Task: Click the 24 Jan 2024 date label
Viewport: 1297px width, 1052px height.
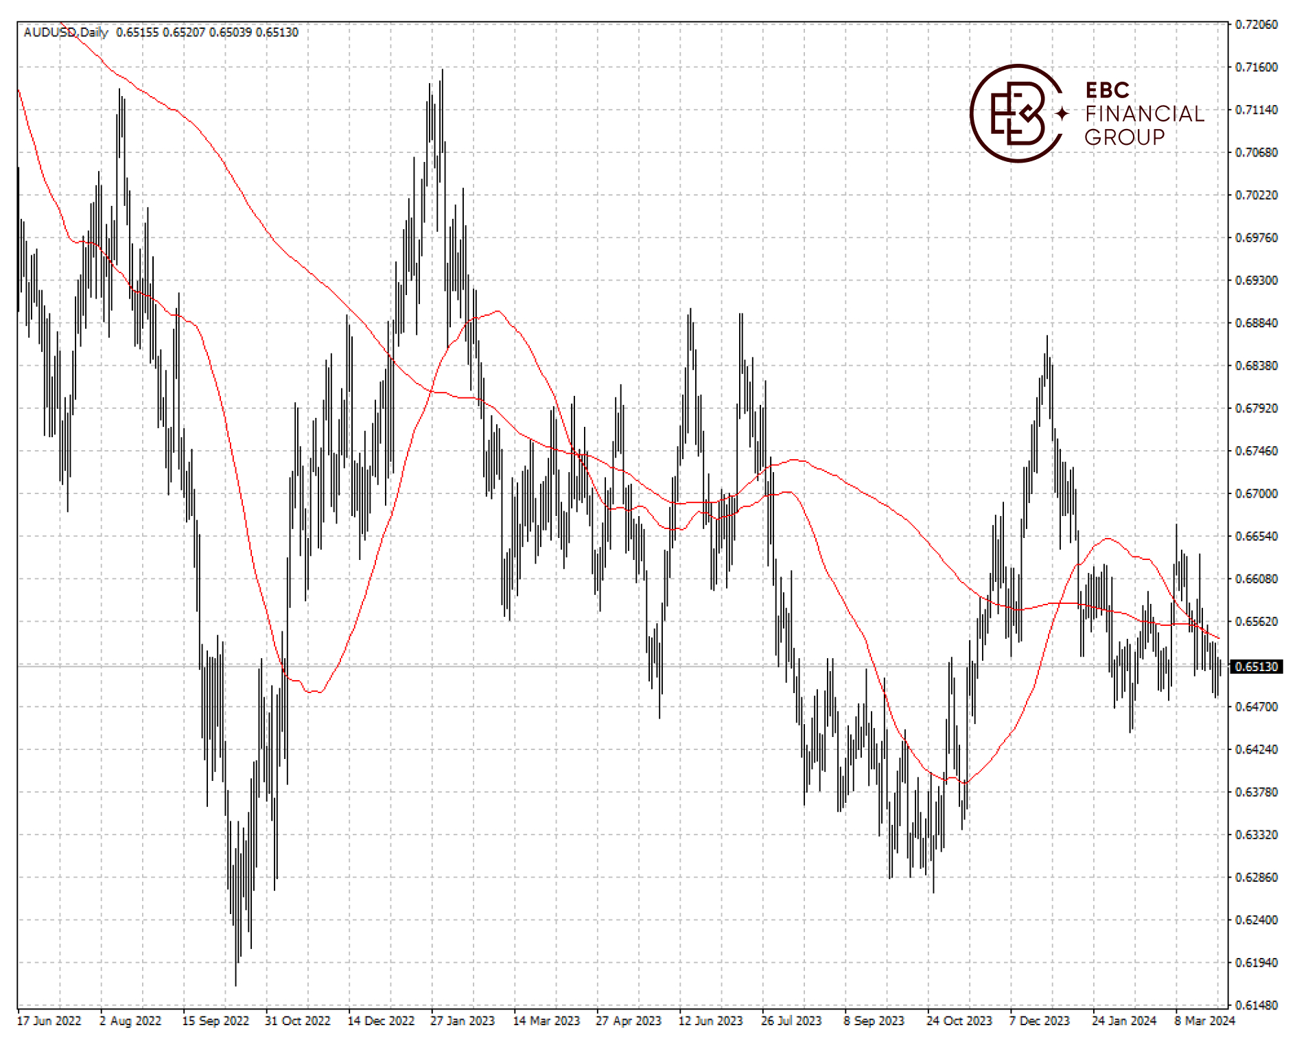Action: point(1124,1021)
